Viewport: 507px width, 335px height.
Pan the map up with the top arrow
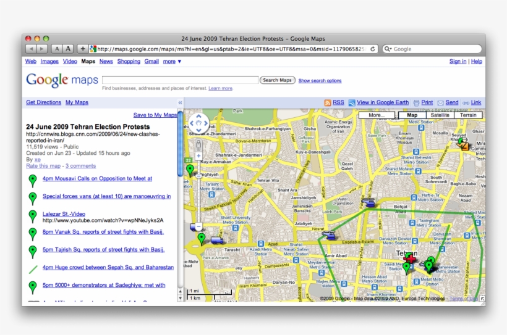click(x=198, y=116)
